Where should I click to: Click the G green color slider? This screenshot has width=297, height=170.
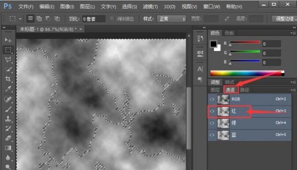pos(245,52)
